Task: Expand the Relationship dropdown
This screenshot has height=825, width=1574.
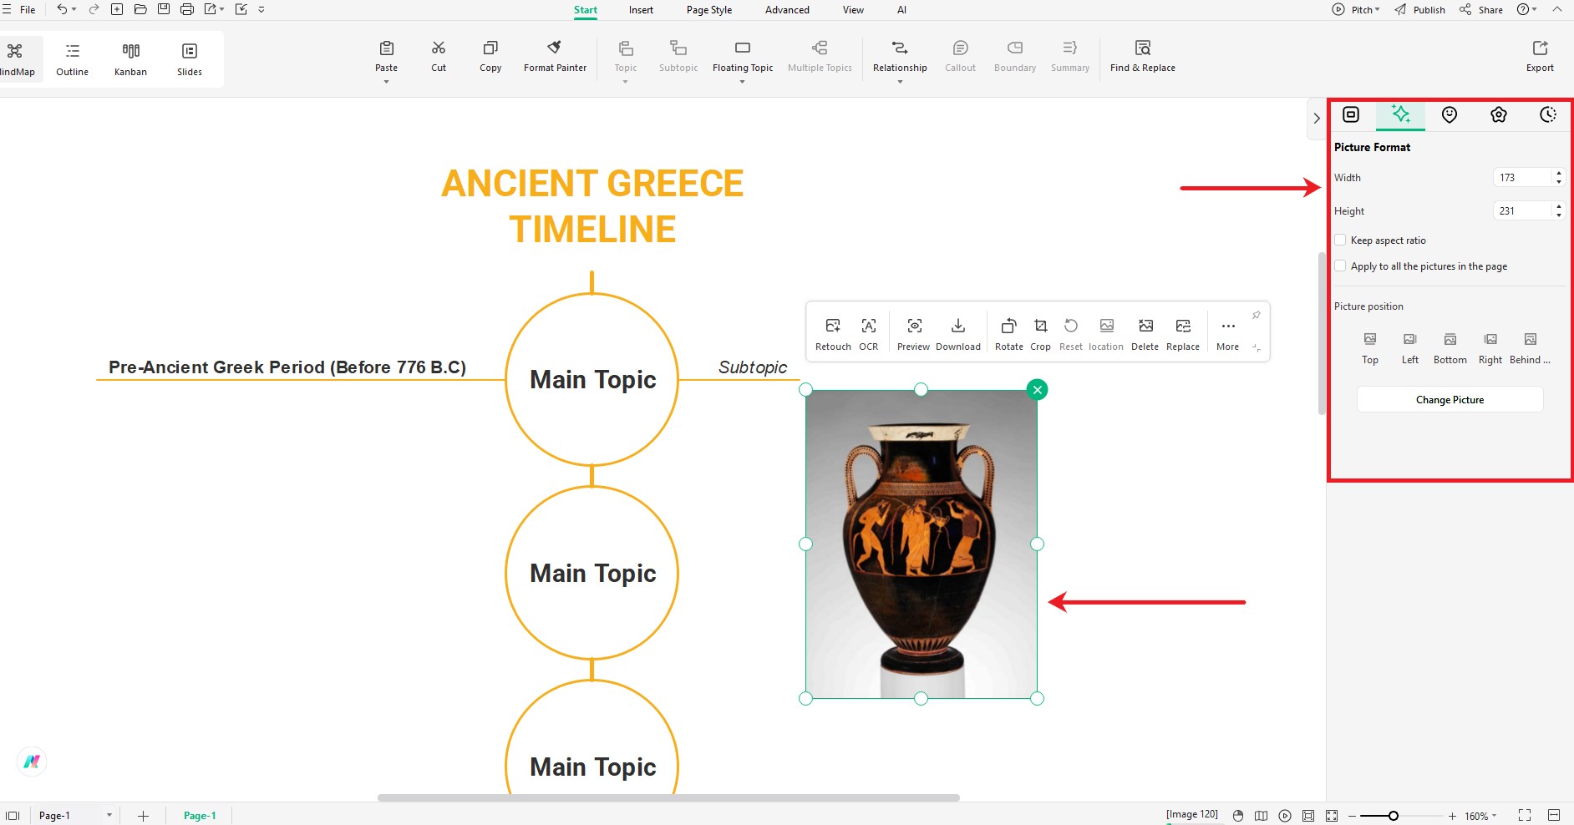Action: pyautogui.click(x=900, y=82)
